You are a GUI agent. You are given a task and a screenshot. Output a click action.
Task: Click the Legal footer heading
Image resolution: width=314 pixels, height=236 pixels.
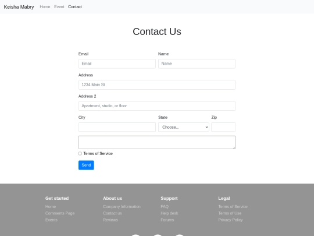pos(224,199)
